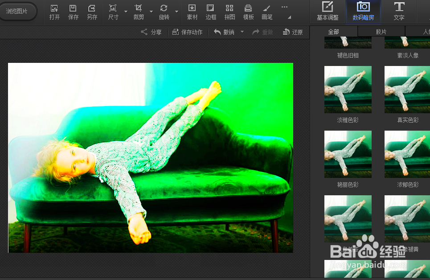Expand the 裁剪 dropdown arrow
This screenshot has height=280, width=430.
click(x=152, y=12)
